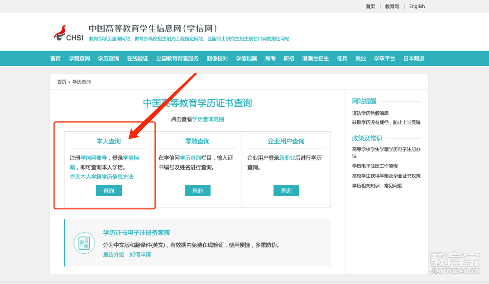Viewport: 489px width, 284px height.
Task: Open 查询本人学籍学历信息方法 link
Action: 101,177
